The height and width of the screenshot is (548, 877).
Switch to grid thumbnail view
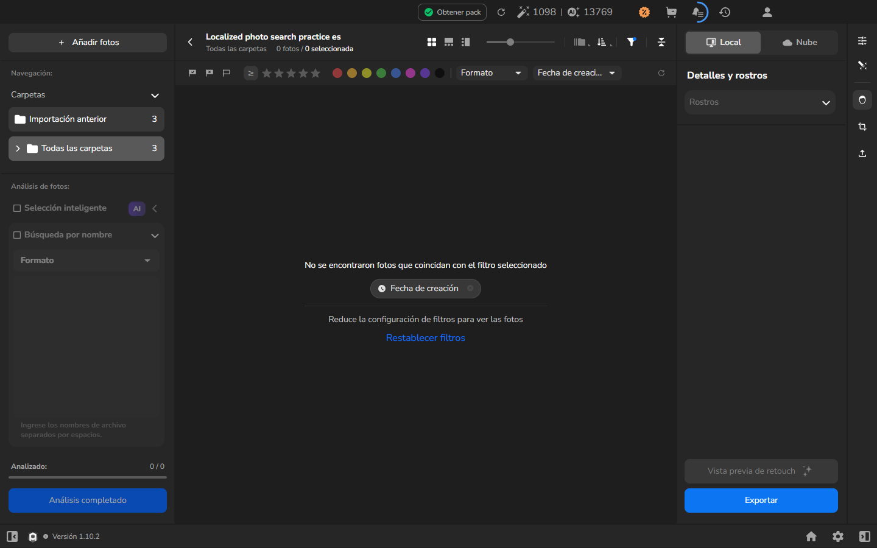point(432,42)
